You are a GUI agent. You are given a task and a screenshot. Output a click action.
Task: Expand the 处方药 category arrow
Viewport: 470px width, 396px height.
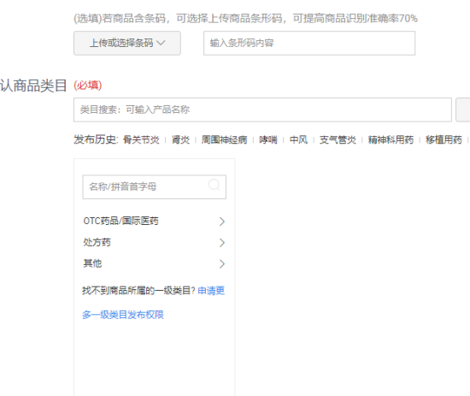pos(222,243)
